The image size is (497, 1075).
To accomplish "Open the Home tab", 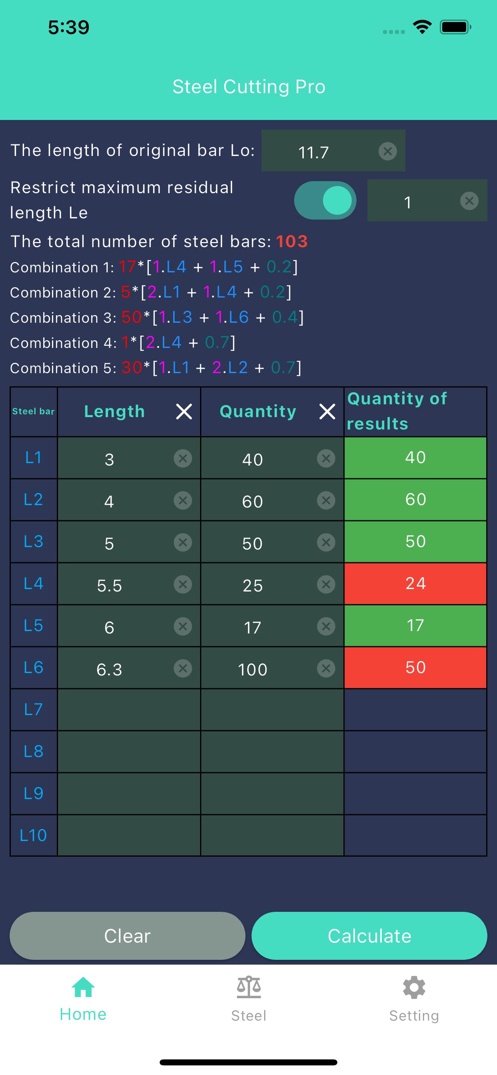I will pyautogui.click(x=83, y=999).
